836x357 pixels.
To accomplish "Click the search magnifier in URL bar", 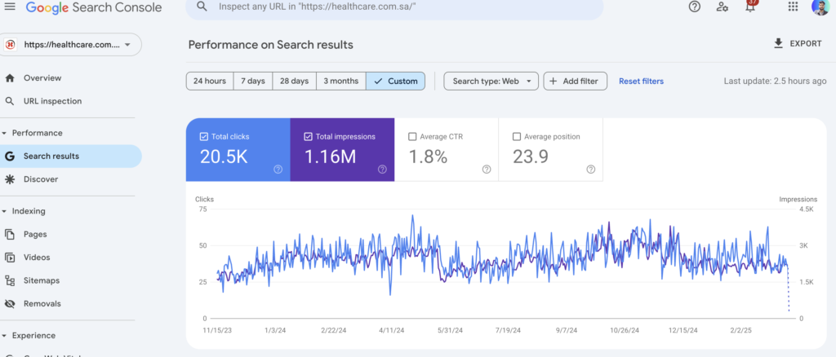I will tap(202, 7).
